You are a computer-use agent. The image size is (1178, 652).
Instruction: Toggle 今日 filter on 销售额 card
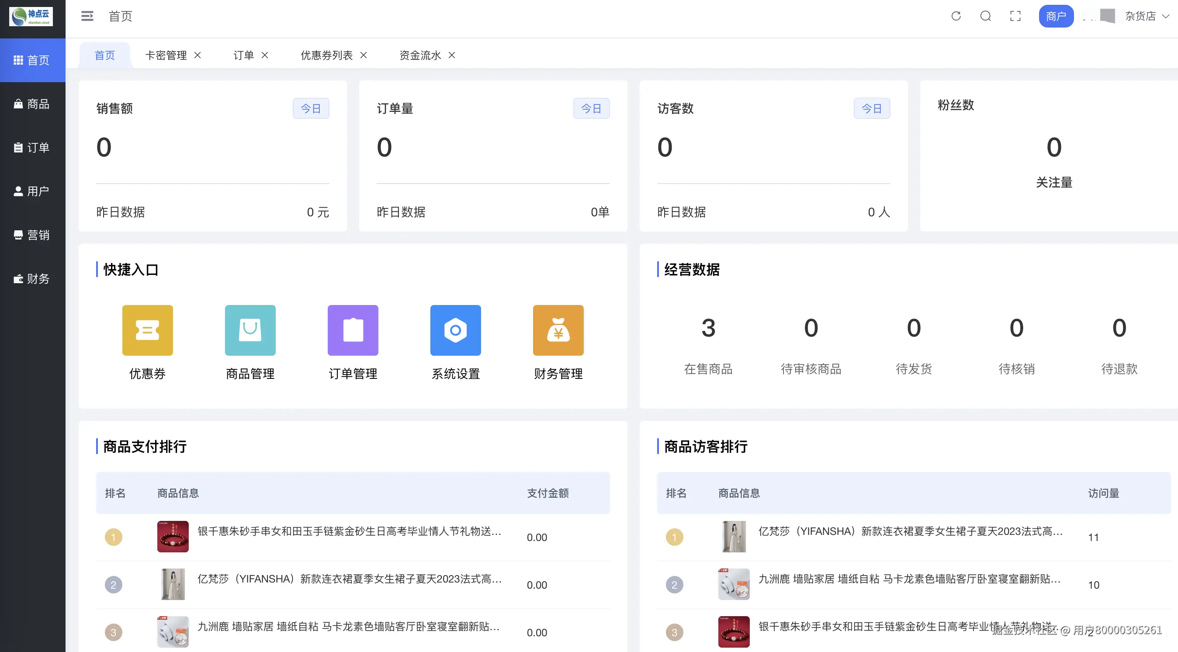pyautogui.click(x=311, y=108)
